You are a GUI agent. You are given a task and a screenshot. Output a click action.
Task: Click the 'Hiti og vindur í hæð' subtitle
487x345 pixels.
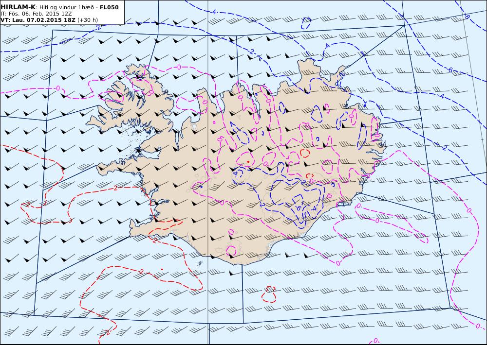(66, 7)
